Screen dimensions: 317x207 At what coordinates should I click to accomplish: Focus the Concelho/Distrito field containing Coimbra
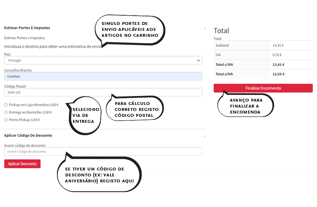pyautogui.click(x=103, y=76)
